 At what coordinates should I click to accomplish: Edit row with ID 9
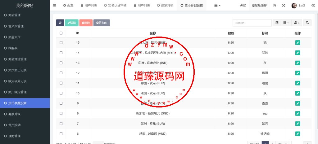point(298,103)
